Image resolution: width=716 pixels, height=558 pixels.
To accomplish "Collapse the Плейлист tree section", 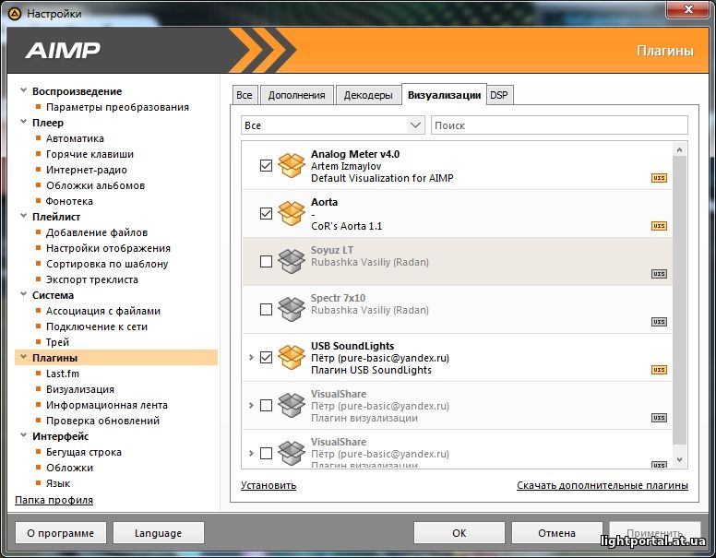I will click(x=23, y=216).
